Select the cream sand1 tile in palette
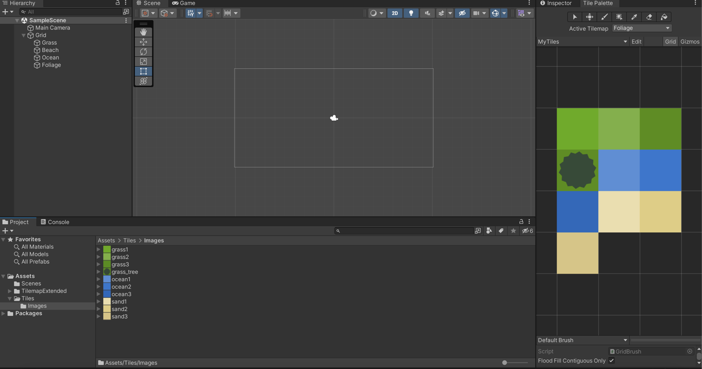Screen dimensions: 702x369 click(619, 212)
